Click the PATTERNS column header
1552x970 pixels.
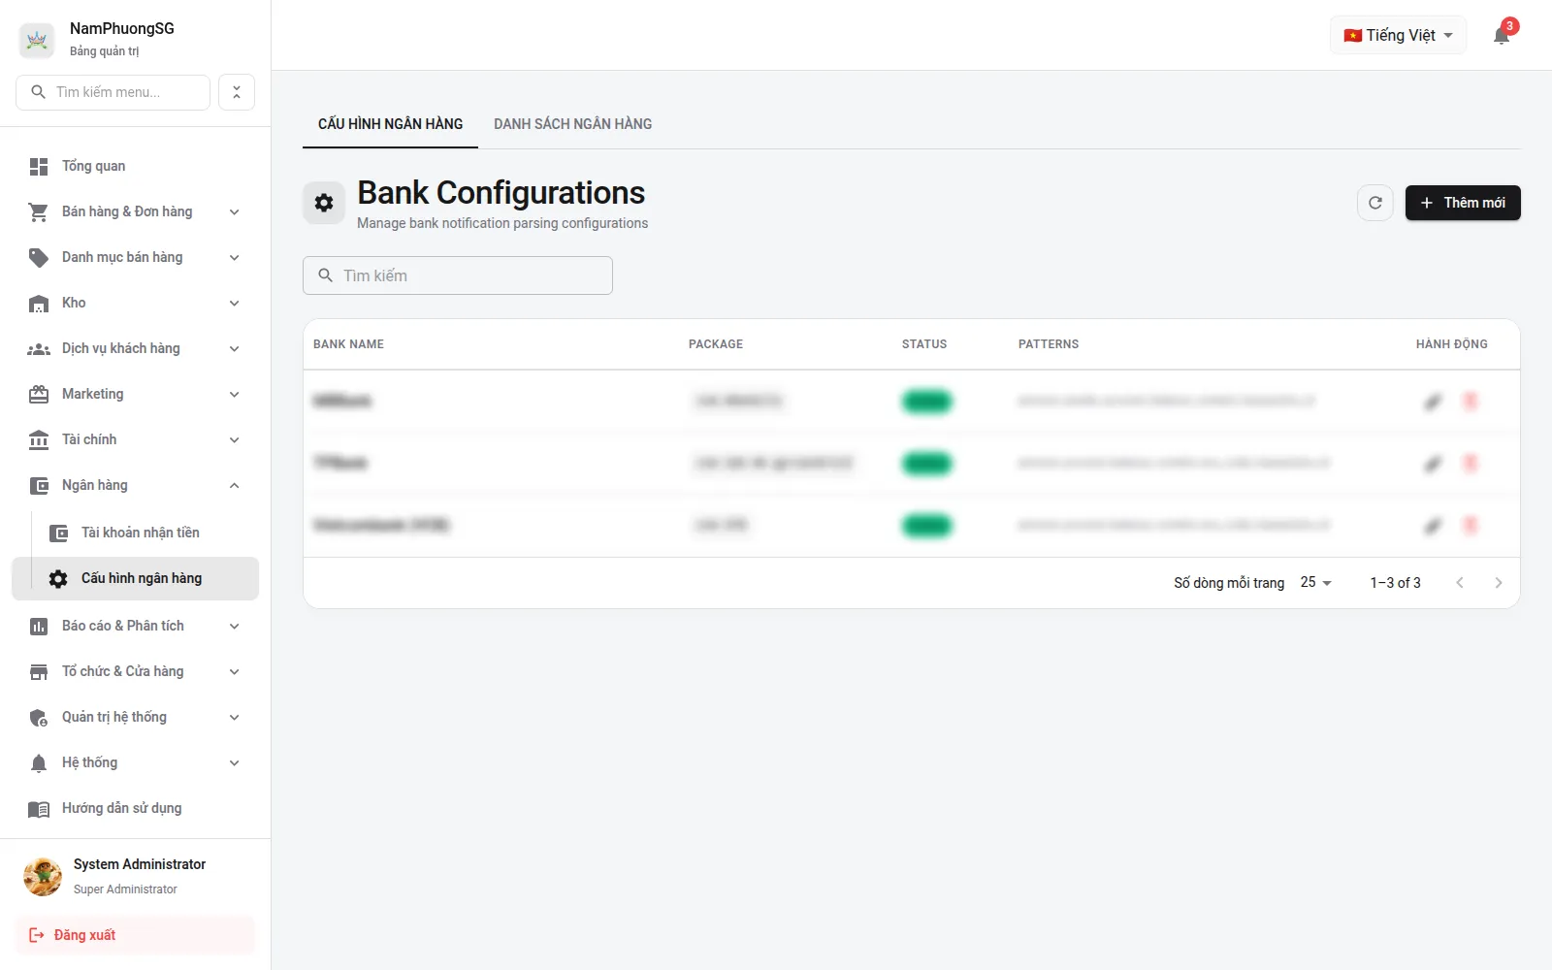tap(1049, 344)
